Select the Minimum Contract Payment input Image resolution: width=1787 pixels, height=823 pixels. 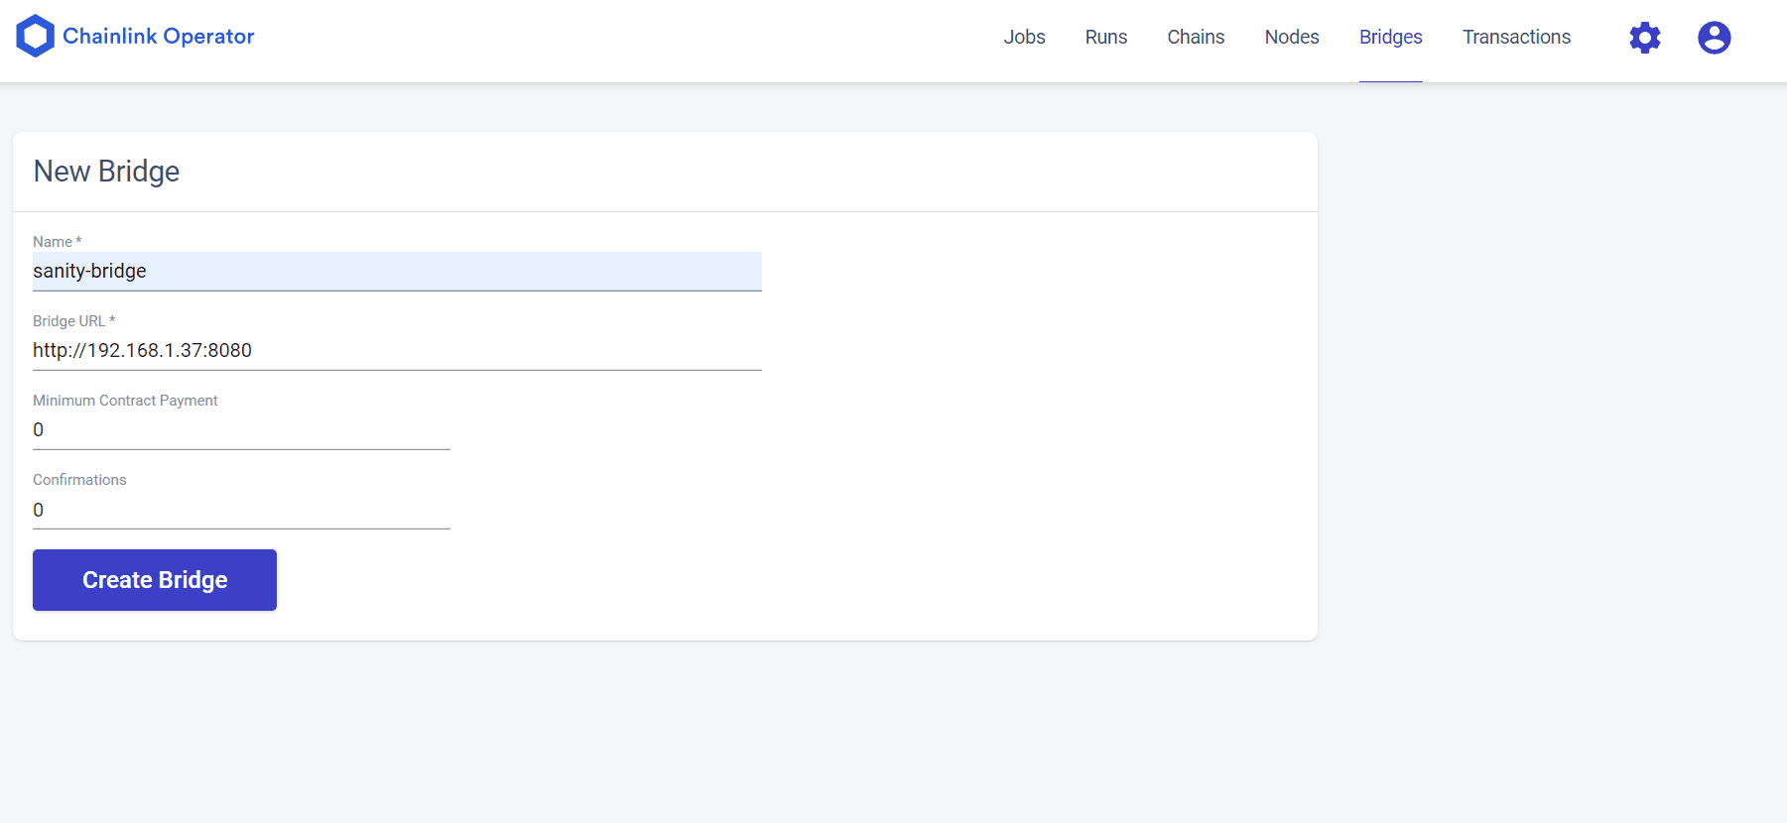(x=241, y=429)
